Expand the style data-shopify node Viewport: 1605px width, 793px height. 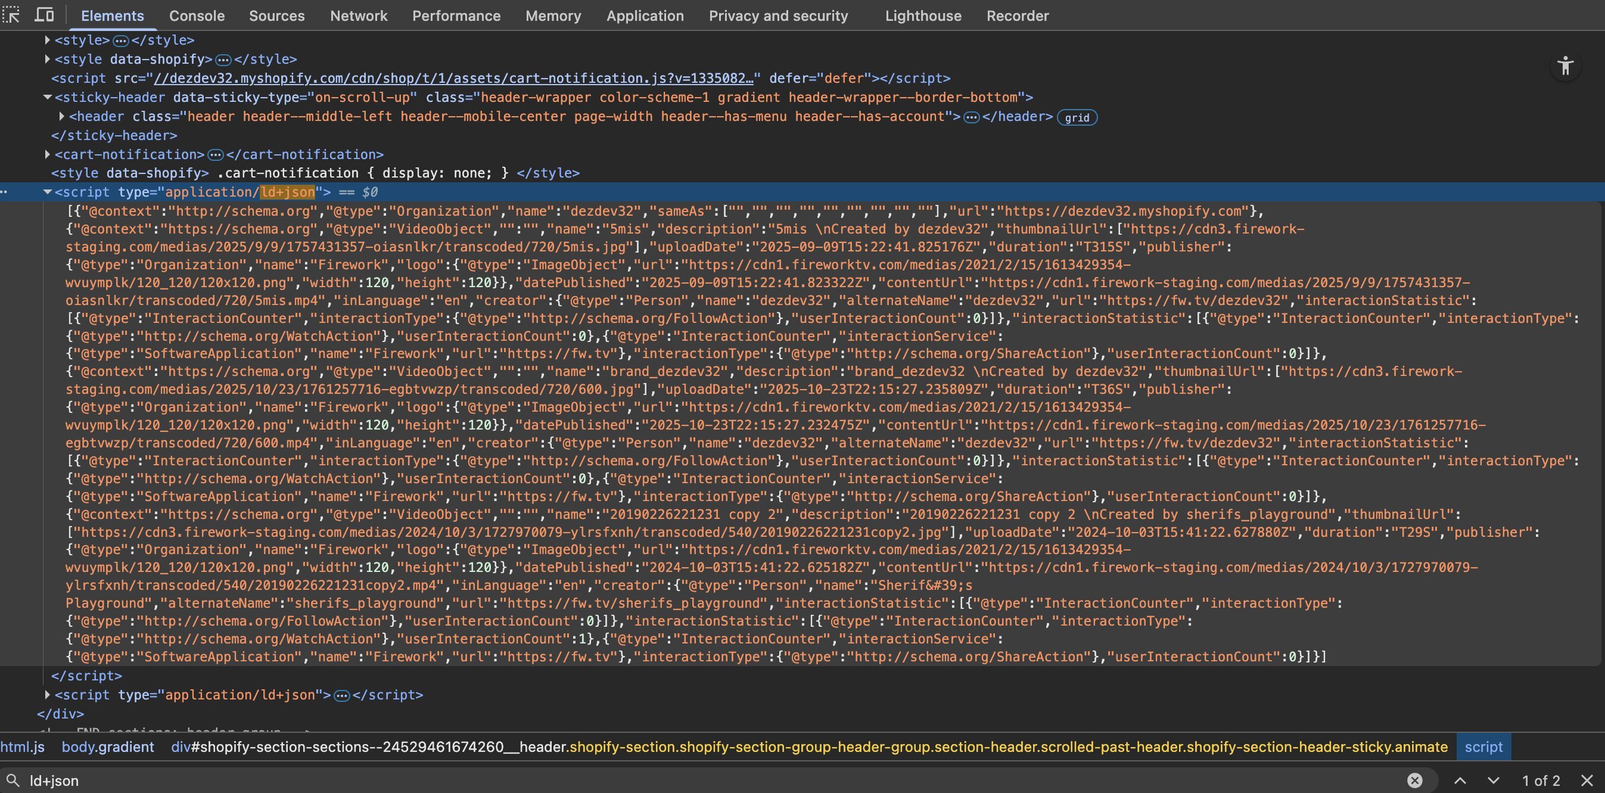click(x=47, y=59)
